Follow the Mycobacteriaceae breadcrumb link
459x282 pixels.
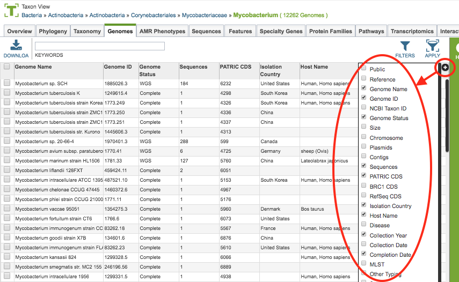(x=205, y=15)
